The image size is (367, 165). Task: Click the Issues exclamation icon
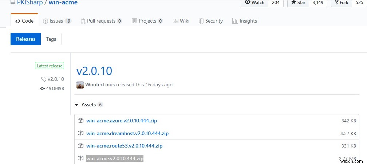pos(46,21)
